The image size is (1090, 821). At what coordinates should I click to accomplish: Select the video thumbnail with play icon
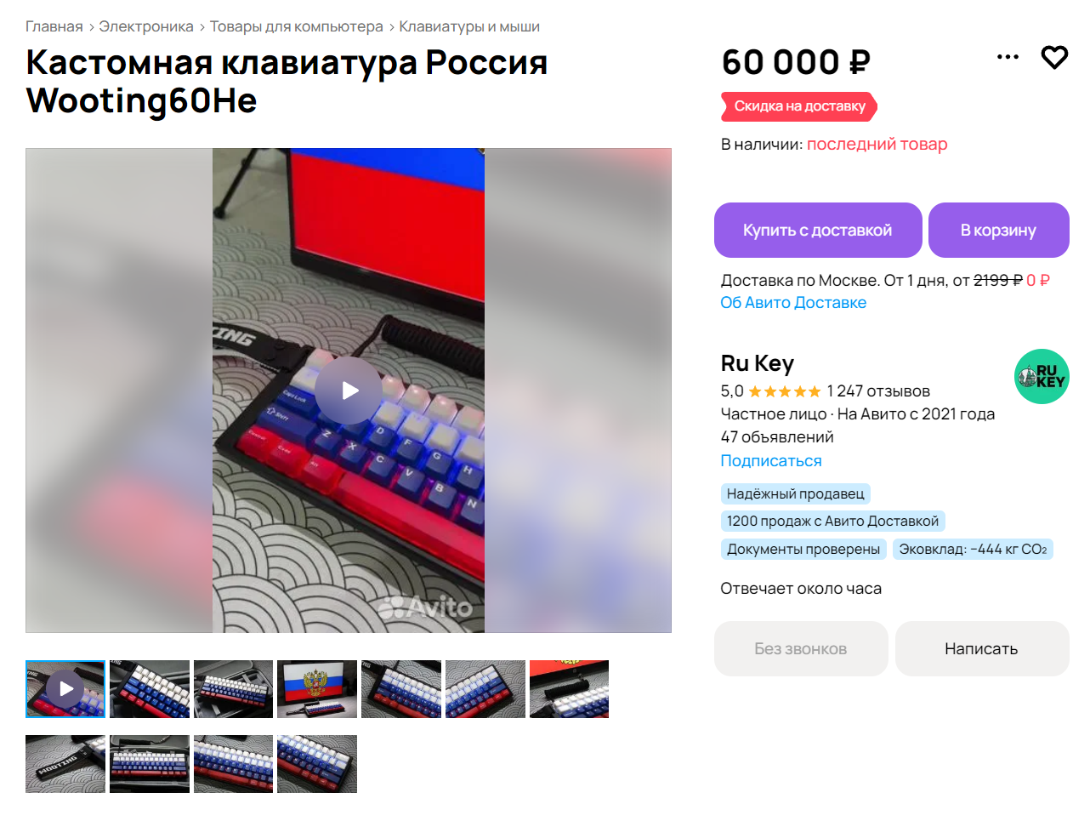[65, 689]
